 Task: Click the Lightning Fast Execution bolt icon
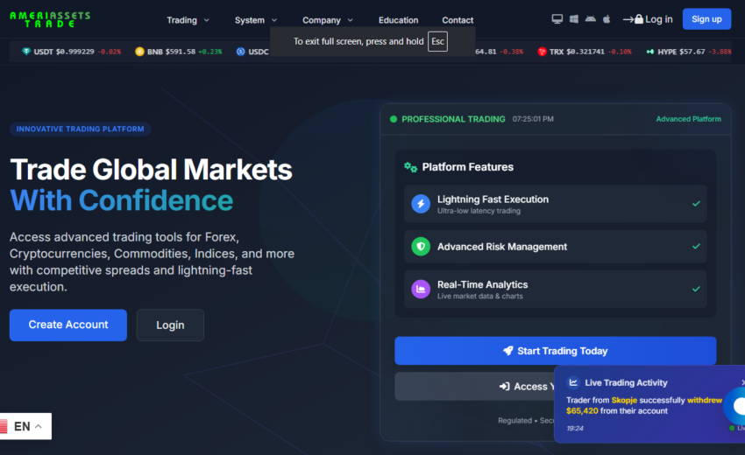click(x=421, y=204)
